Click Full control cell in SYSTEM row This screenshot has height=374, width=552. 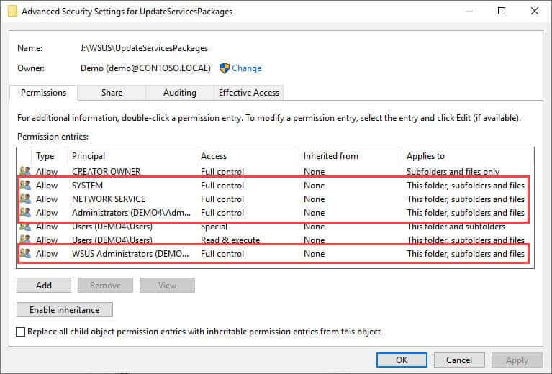click(x=222, y=186)
